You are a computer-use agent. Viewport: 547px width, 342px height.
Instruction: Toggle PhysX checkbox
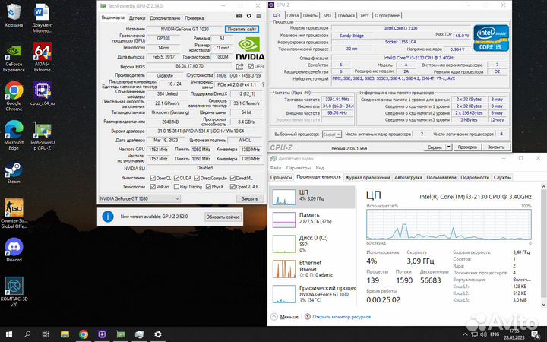coord(208,187)
